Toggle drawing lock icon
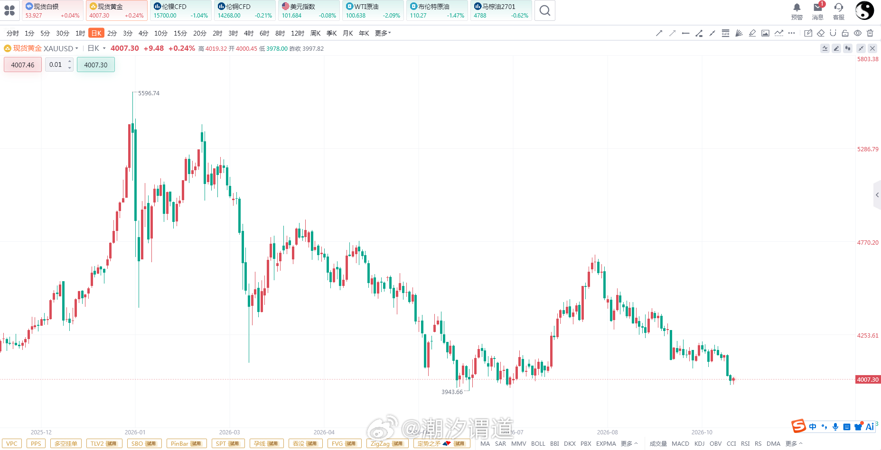 [x=845, y=33]
